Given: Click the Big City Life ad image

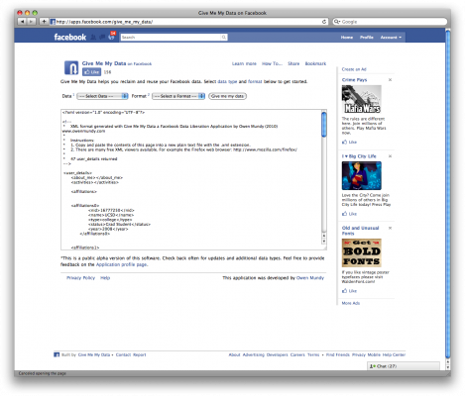Looking at the screenshot, I should pyautogui.click(x=362, y=175).
